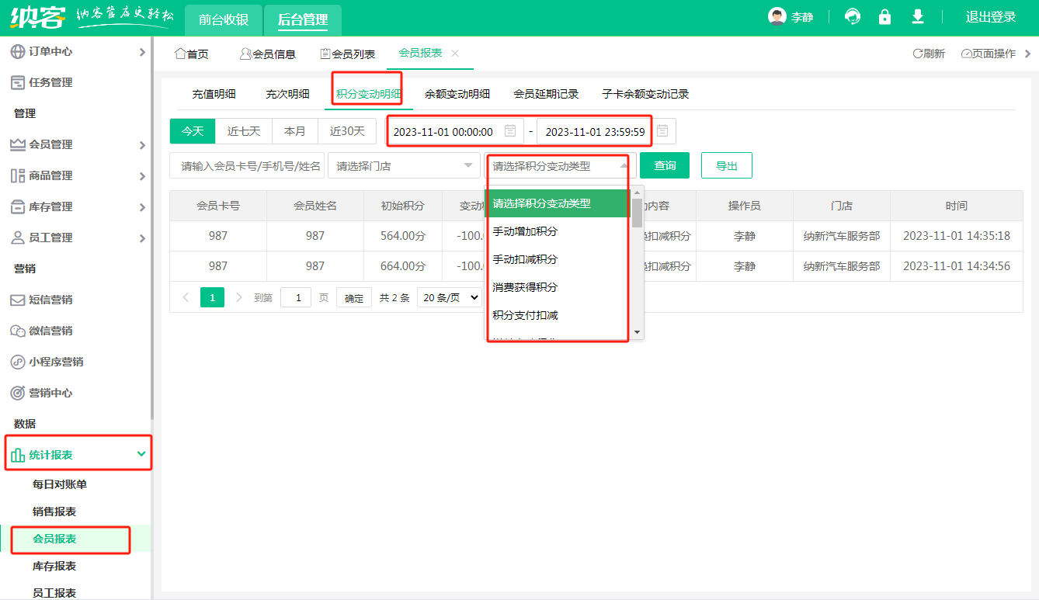The image size is (1039, 600).
Task: Switch to the 余额变动明细 tab
Action: (457, 94)
